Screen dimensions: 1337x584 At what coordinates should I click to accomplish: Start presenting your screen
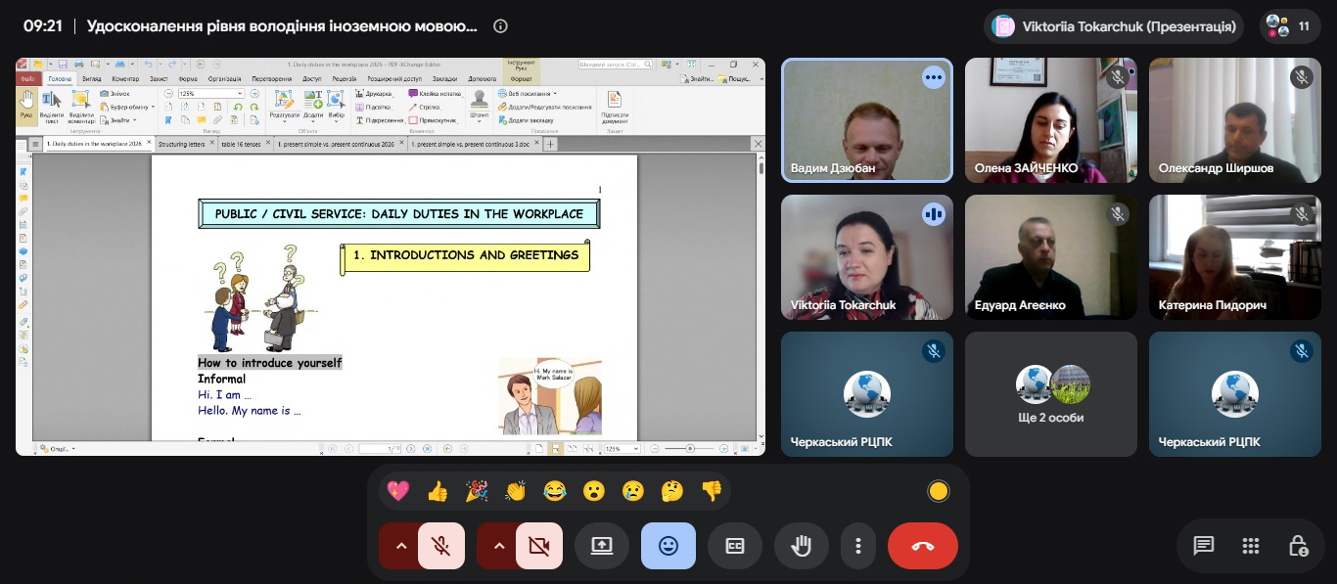pos(602,546)
